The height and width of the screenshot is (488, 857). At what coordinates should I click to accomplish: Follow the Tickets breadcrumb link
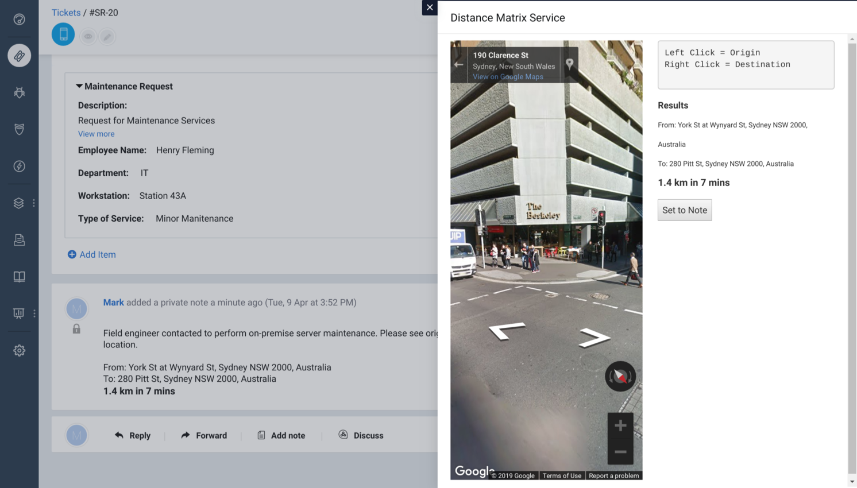(x=65, y=12)
